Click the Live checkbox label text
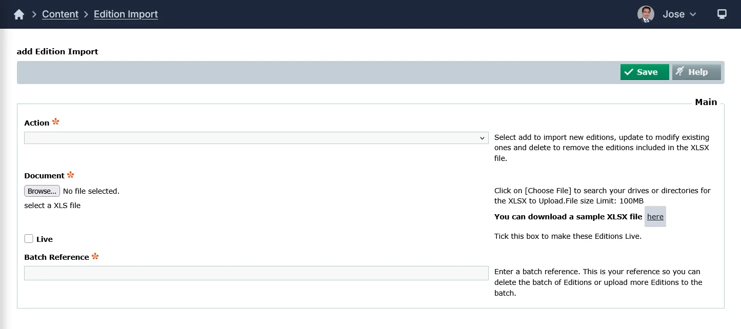This screenshot has height=329, width=741. point(45,239)
